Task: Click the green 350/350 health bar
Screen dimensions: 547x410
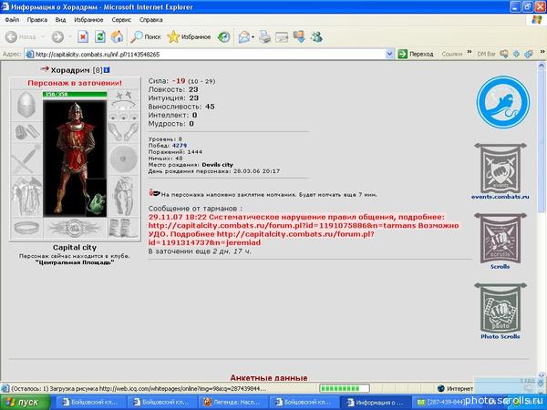Action: coord(75,94)
